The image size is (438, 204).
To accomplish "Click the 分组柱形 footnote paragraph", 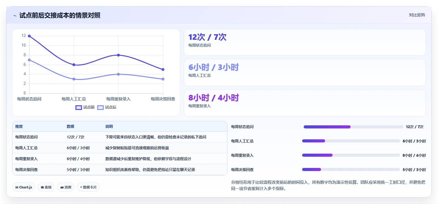I will 328,185.
